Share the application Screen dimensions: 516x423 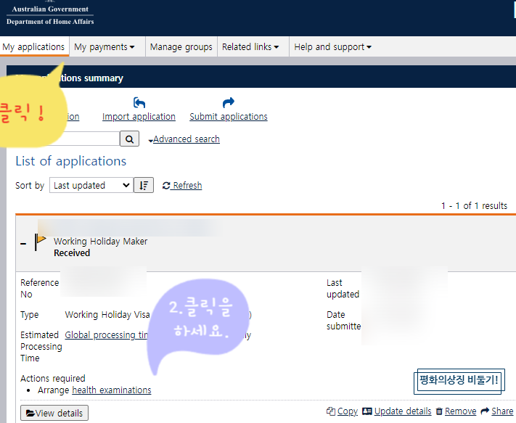click(x=502, y=411)
